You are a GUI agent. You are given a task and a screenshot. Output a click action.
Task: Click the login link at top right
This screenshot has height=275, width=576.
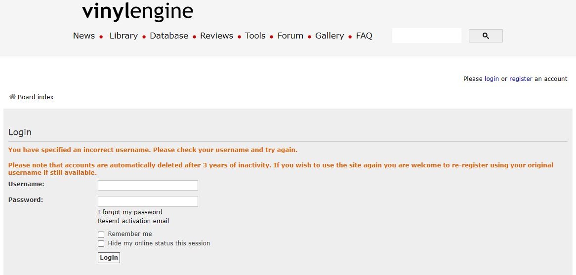492,79
